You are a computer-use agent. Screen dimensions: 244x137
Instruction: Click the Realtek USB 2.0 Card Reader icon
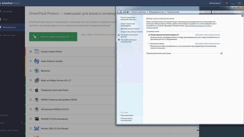point(37,129)
